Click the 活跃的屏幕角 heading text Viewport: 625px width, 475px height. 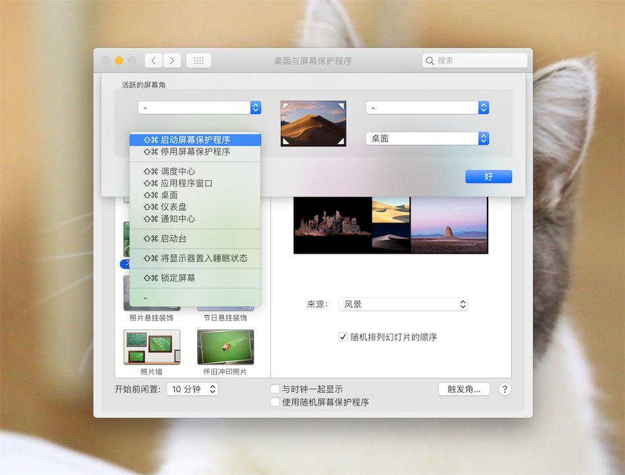pos(143,85)
